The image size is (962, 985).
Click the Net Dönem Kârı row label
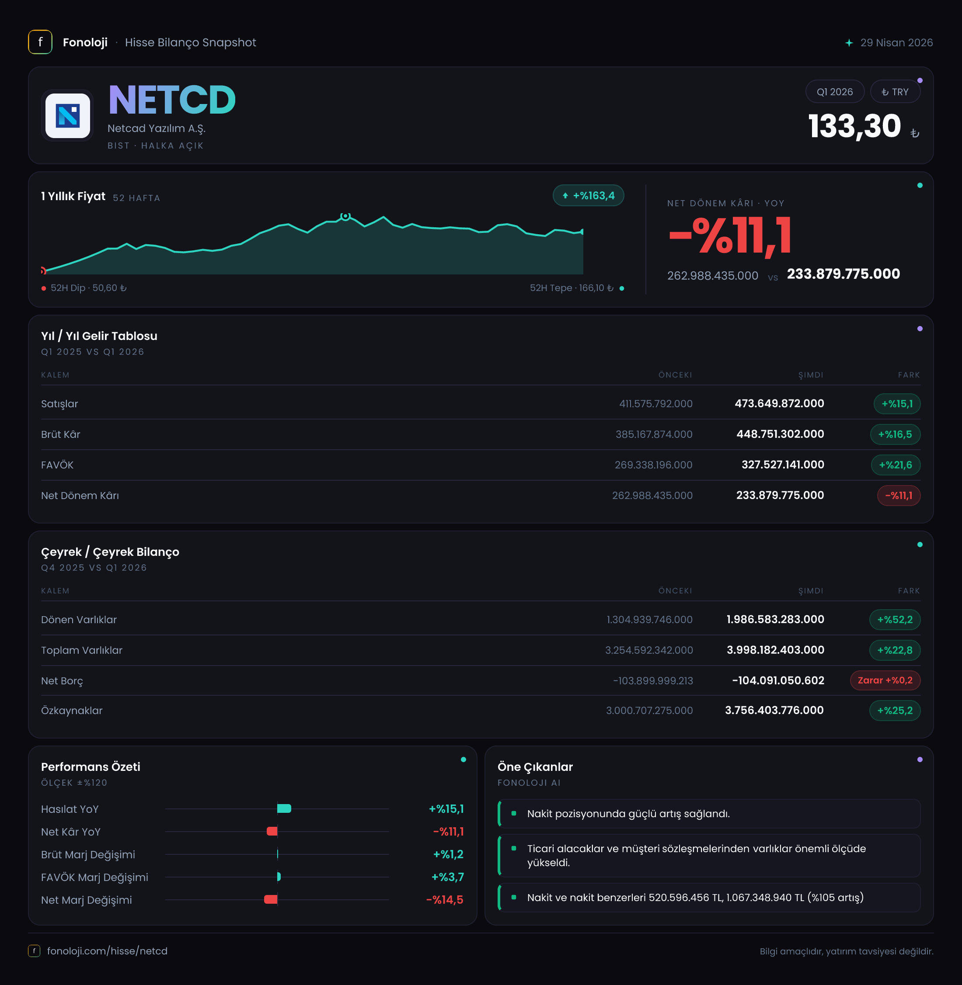(x=80, y=495)
